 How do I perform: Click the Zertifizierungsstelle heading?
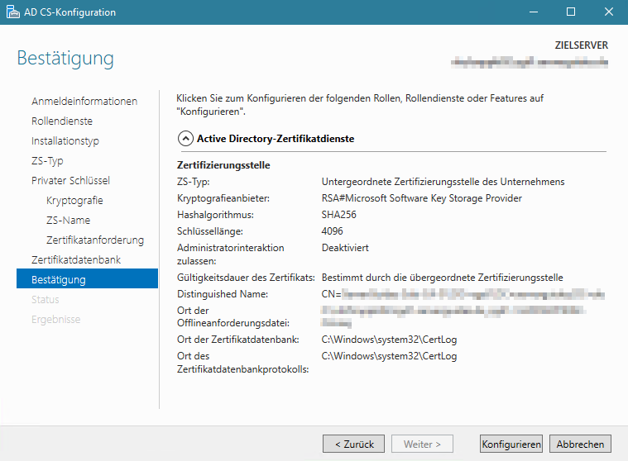(x=223, y=165)
